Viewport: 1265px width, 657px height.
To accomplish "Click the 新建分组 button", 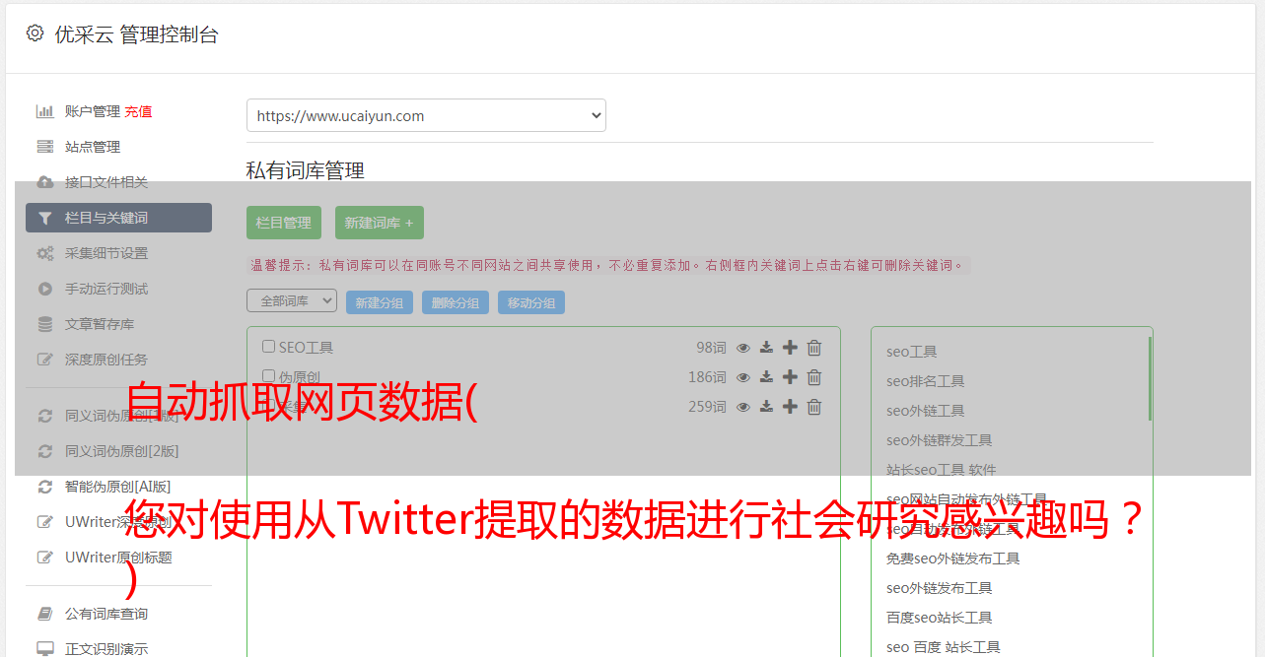I will point(380,302).
